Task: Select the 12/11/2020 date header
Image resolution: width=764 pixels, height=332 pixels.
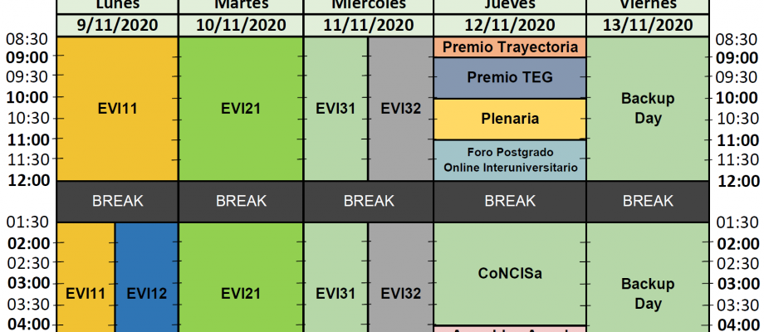Action: [x=510, y=25]
